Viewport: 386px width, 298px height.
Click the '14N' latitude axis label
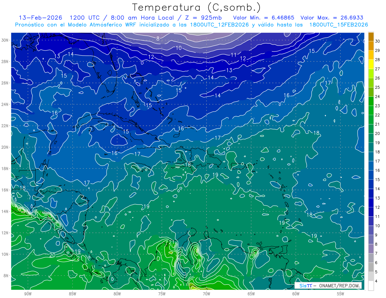pyautogui.click(x=5, y=211)
